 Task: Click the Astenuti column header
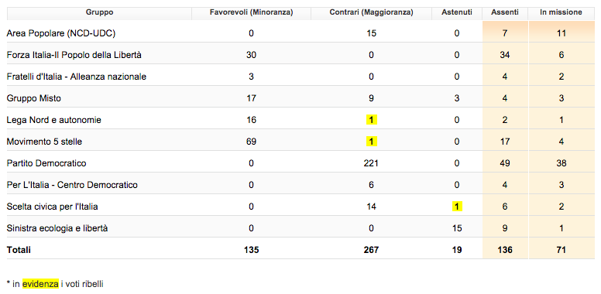tap(456, 12)
